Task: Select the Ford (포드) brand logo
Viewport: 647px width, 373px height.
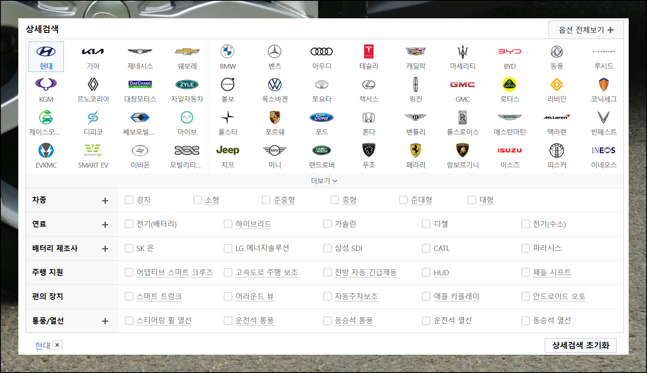Action: pos(322,118)
